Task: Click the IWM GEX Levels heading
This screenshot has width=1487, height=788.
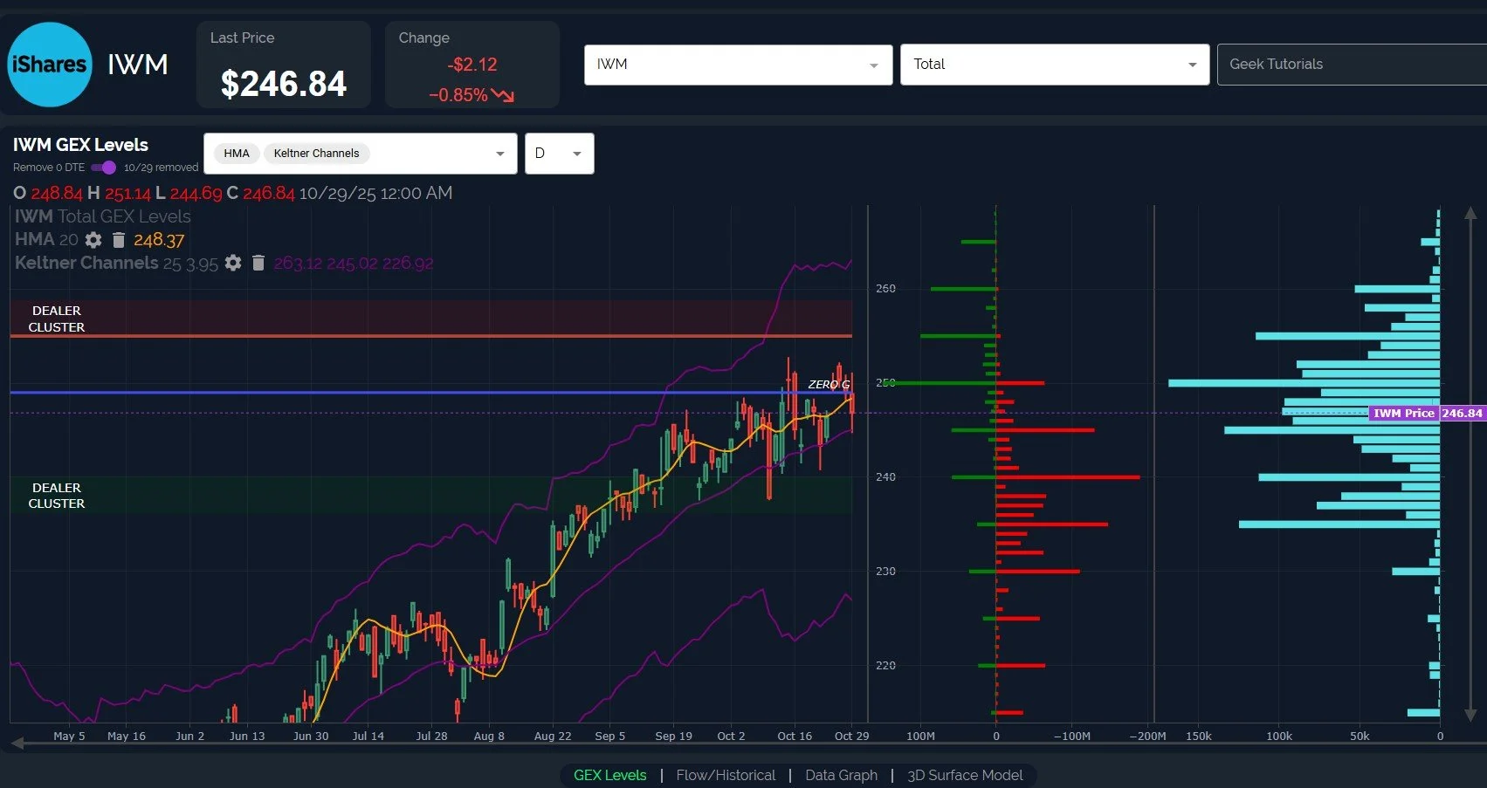Action: point(80,145)
